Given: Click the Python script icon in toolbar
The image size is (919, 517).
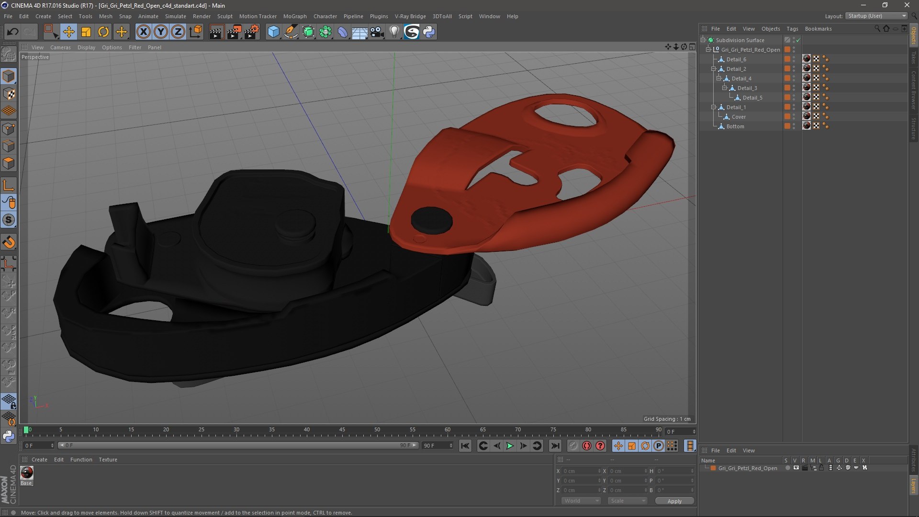Looking at the screenshot, I should [429, 32].
